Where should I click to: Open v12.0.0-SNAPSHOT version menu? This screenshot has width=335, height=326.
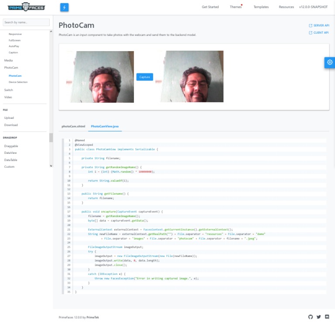(313, 7)
